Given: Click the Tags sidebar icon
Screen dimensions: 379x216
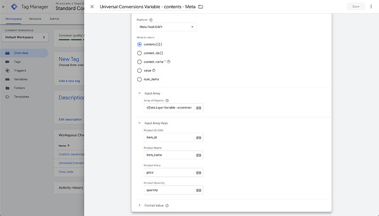Looking at the screenshot, I should (8, 62).
